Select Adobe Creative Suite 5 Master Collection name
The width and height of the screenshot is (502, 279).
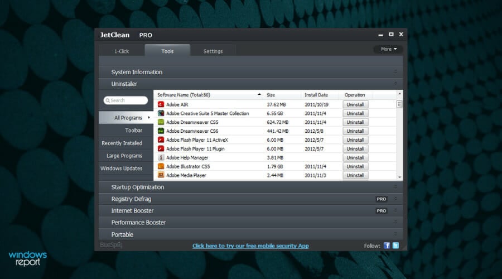pyautogui.click(x=207, y=113)
